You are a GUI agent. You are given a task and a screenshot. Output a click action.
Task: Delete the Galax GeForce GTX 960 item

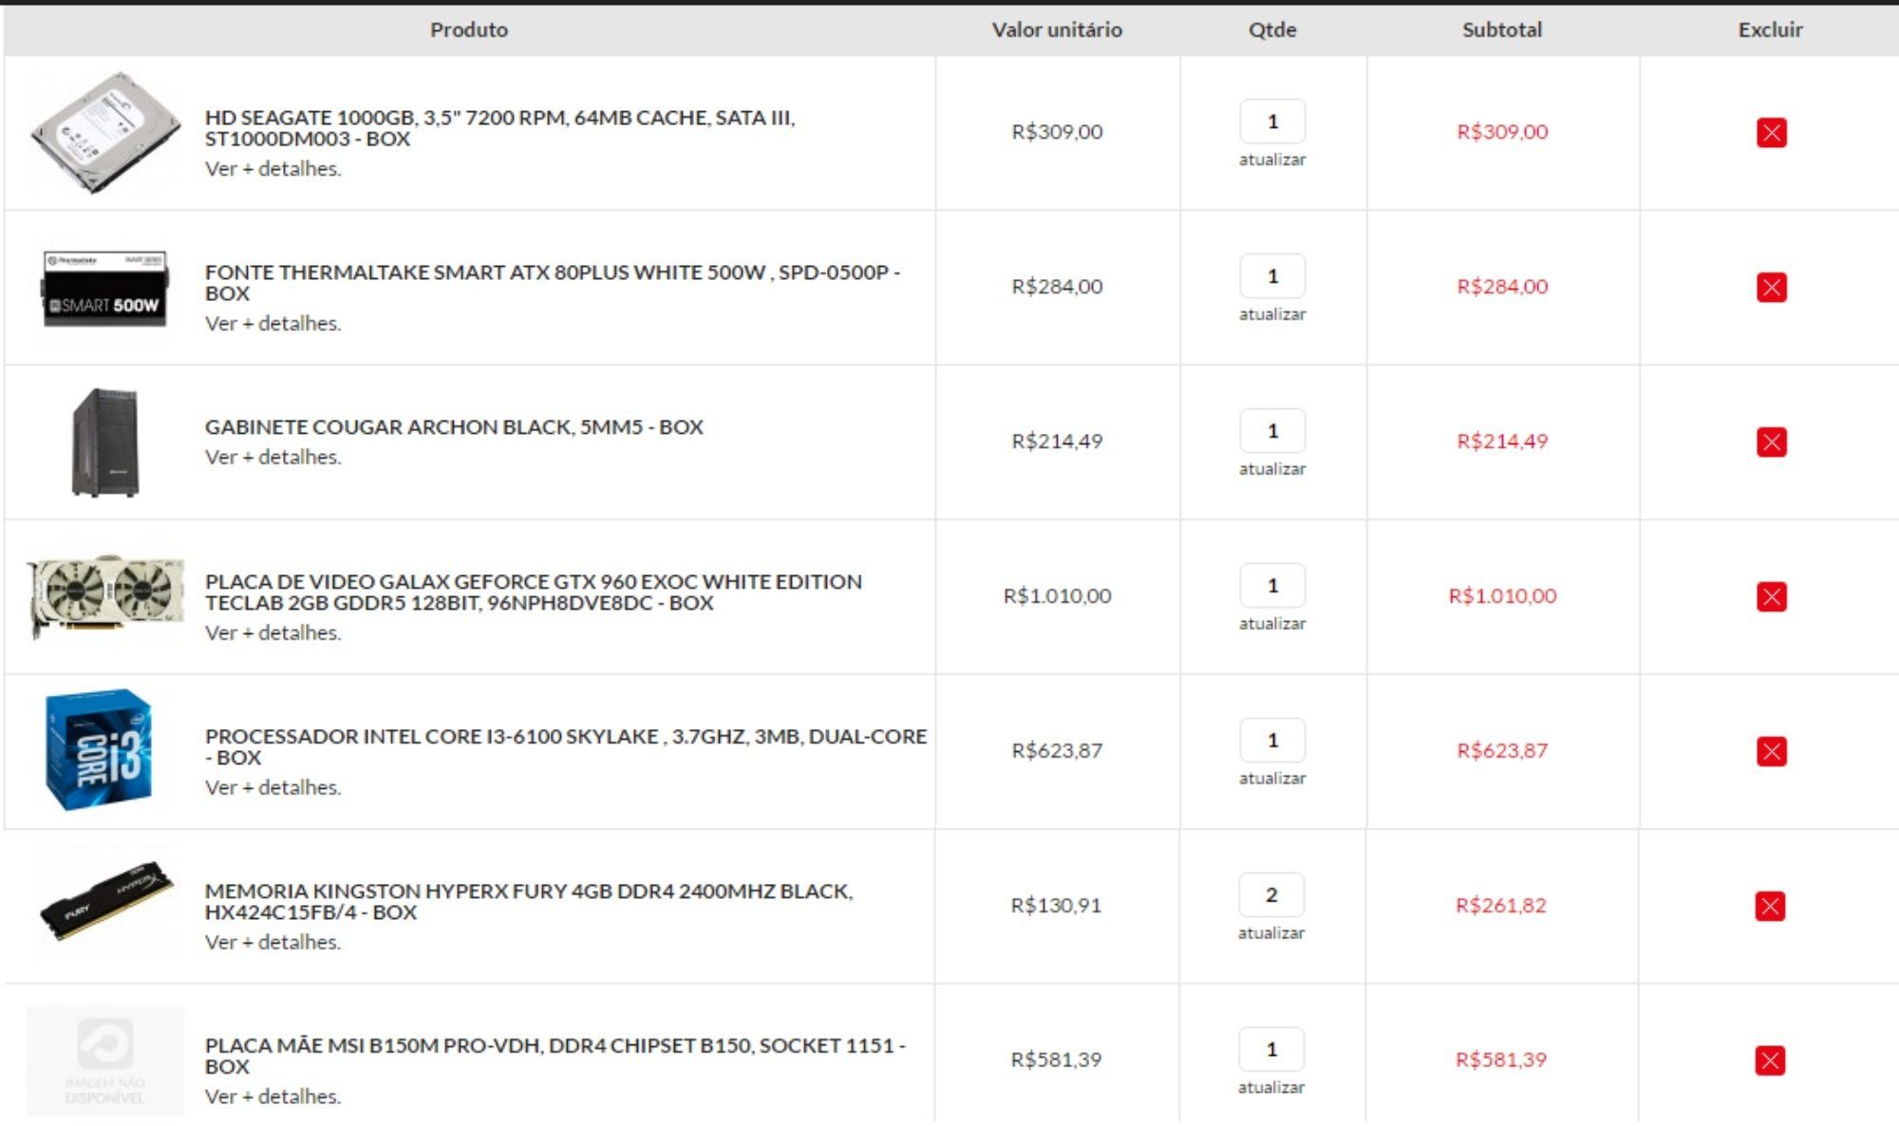[1771, 596]
